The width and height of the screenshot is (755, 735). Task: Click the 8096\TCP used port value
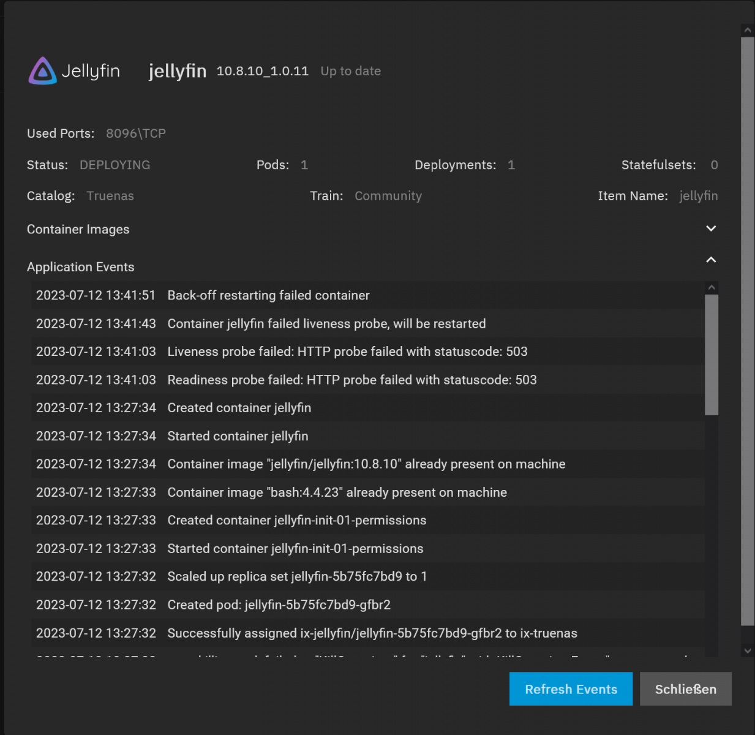point(136,134)
